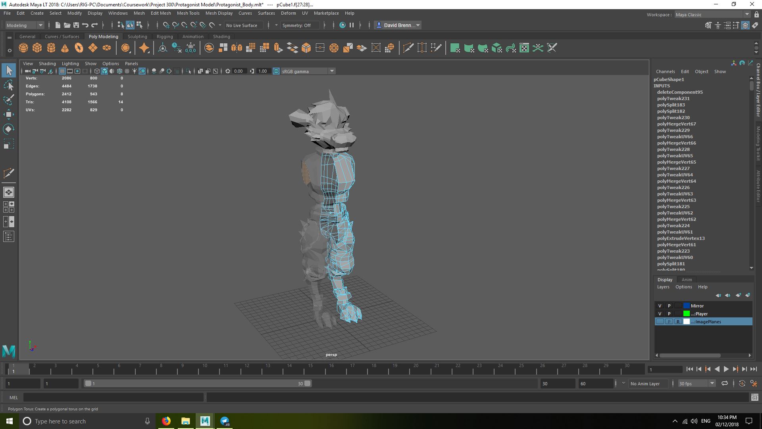Toggle playback P of the Mirror layer
This screenshot has width=762, height=429.
[669, 306]
